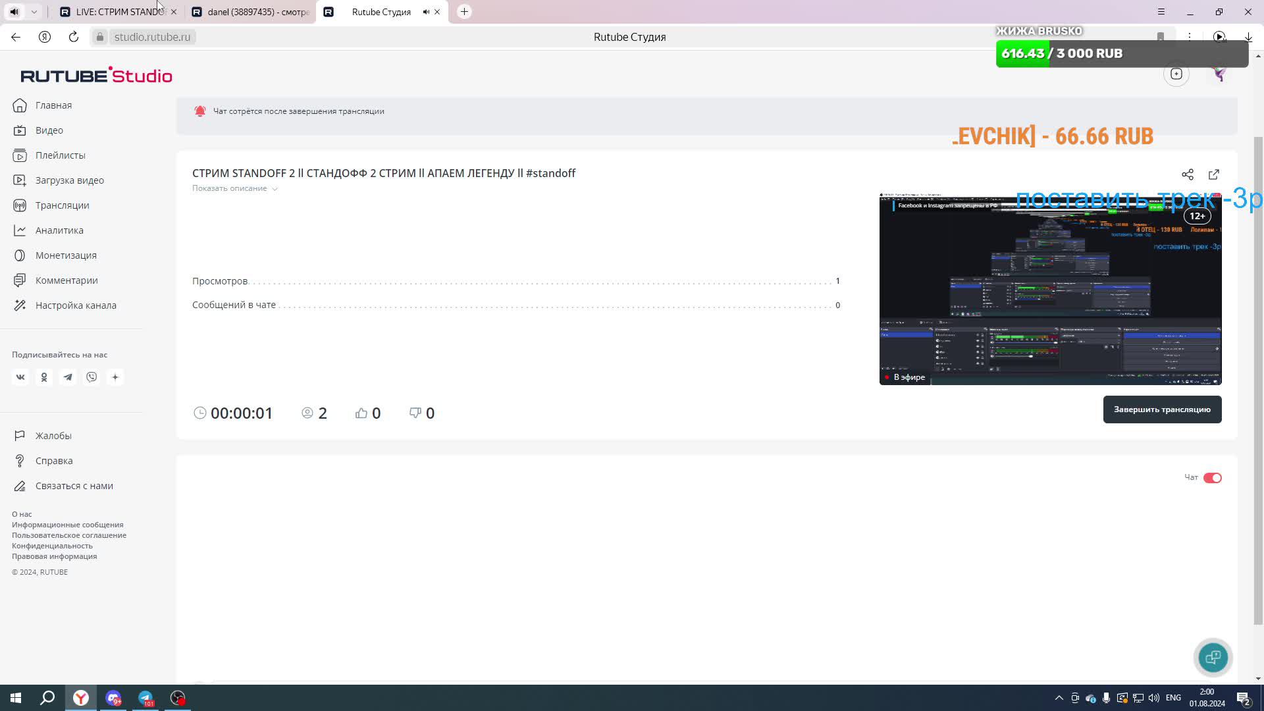Click the Аналитика chart icon
This screenshot has width=1264, height=711.
[20, 230]
